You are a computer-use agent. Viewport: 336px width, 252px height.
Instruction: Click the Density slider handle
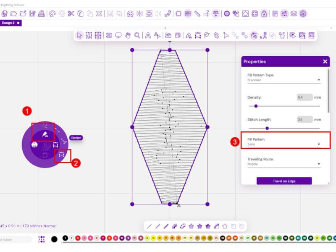(256, 106)
